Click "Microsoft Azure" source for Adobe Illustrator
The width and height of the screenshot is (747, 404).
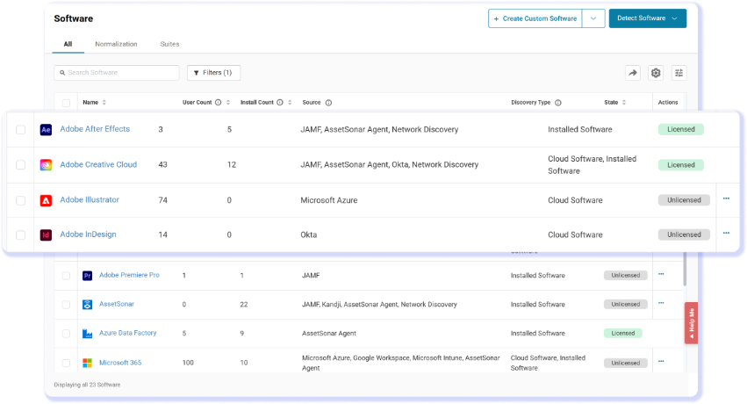point(328,200)
